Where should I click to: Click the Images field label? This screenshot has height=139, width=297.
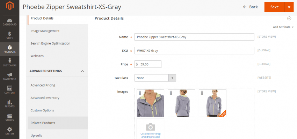123,92
